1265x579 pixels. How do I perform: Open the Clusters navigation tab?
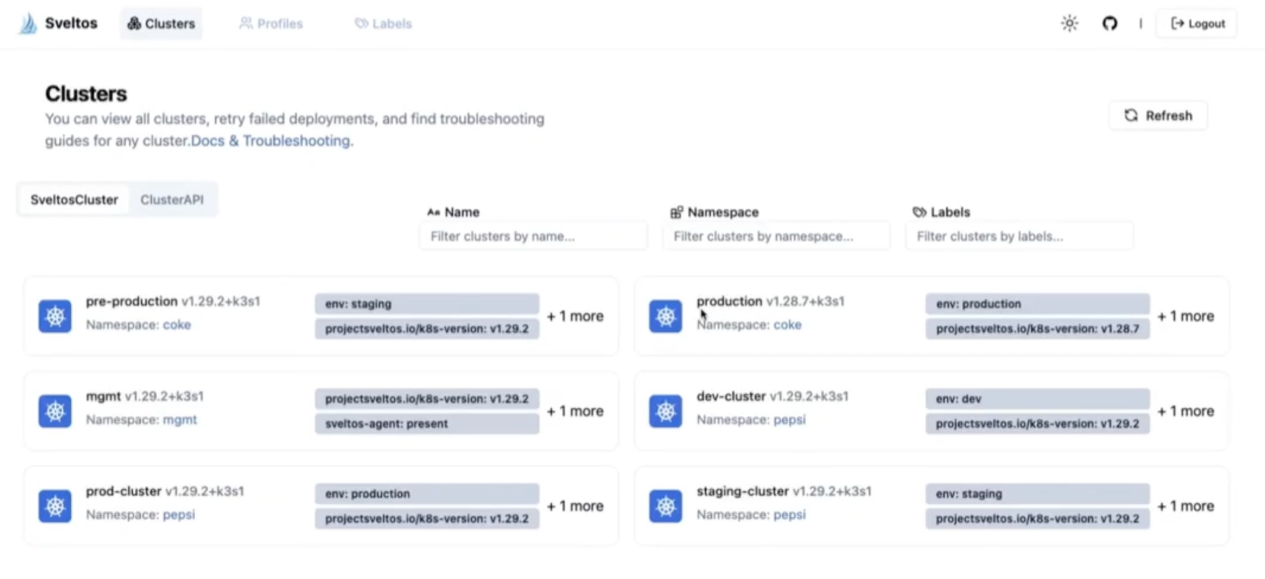(161, 24)
